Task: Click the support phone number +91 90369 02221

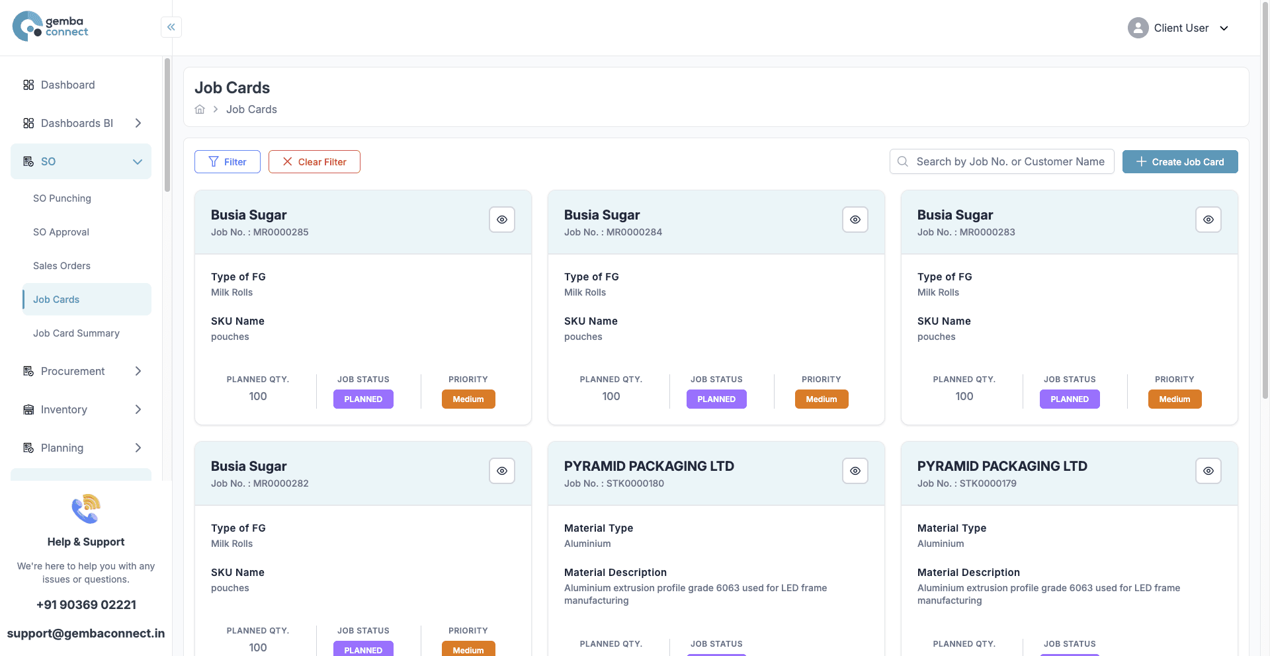Action: 86,605
